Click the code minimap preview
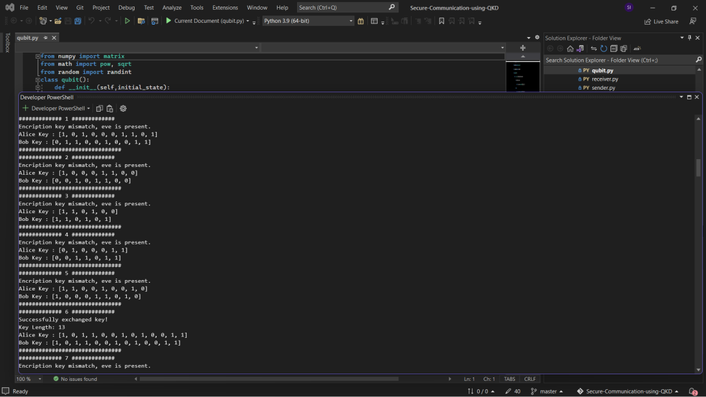The image size is (706, 397). 523,77
